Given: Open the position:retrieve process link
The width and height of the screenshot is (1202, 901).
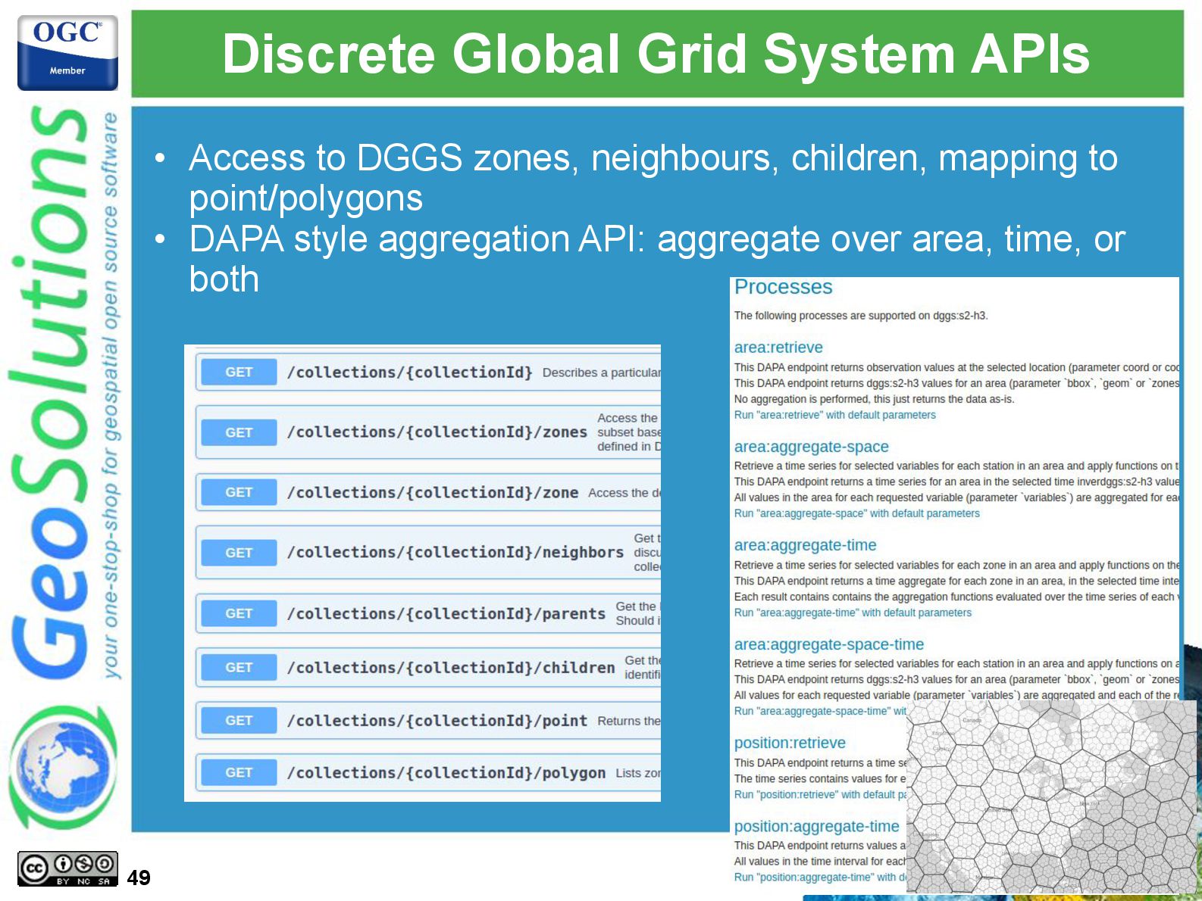Looking at the screenshot, I should click(x=790, y=743).
